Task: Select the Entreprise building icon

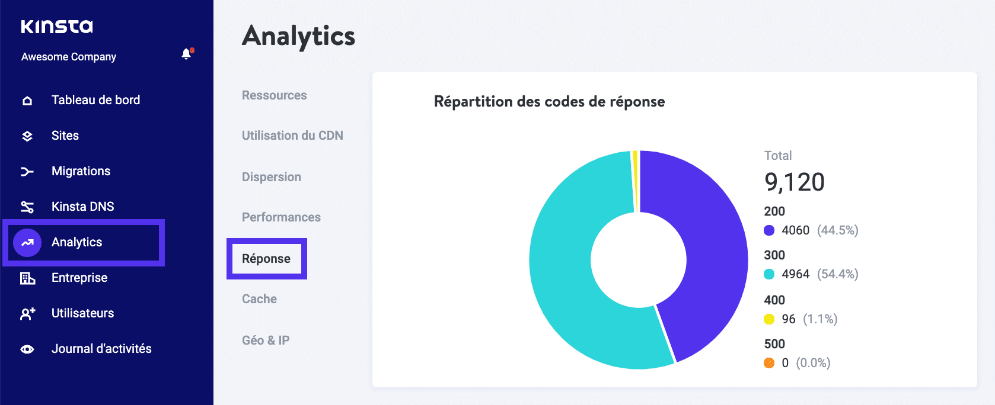Action: pyautogui.click(x=27, y=278)
